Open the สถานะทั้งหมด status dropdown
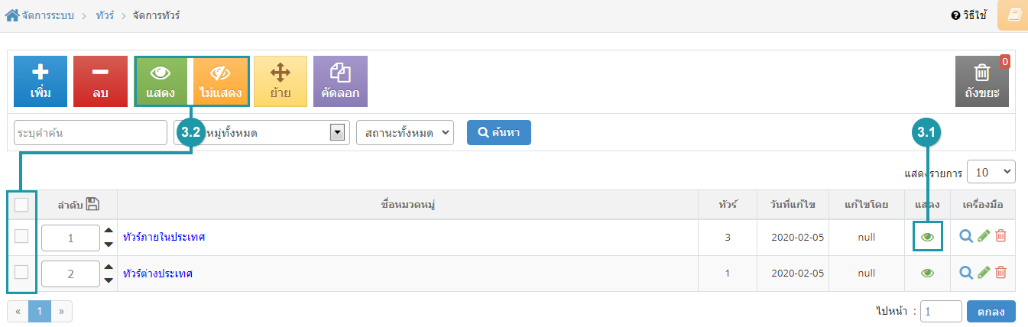 coord(405,132)
